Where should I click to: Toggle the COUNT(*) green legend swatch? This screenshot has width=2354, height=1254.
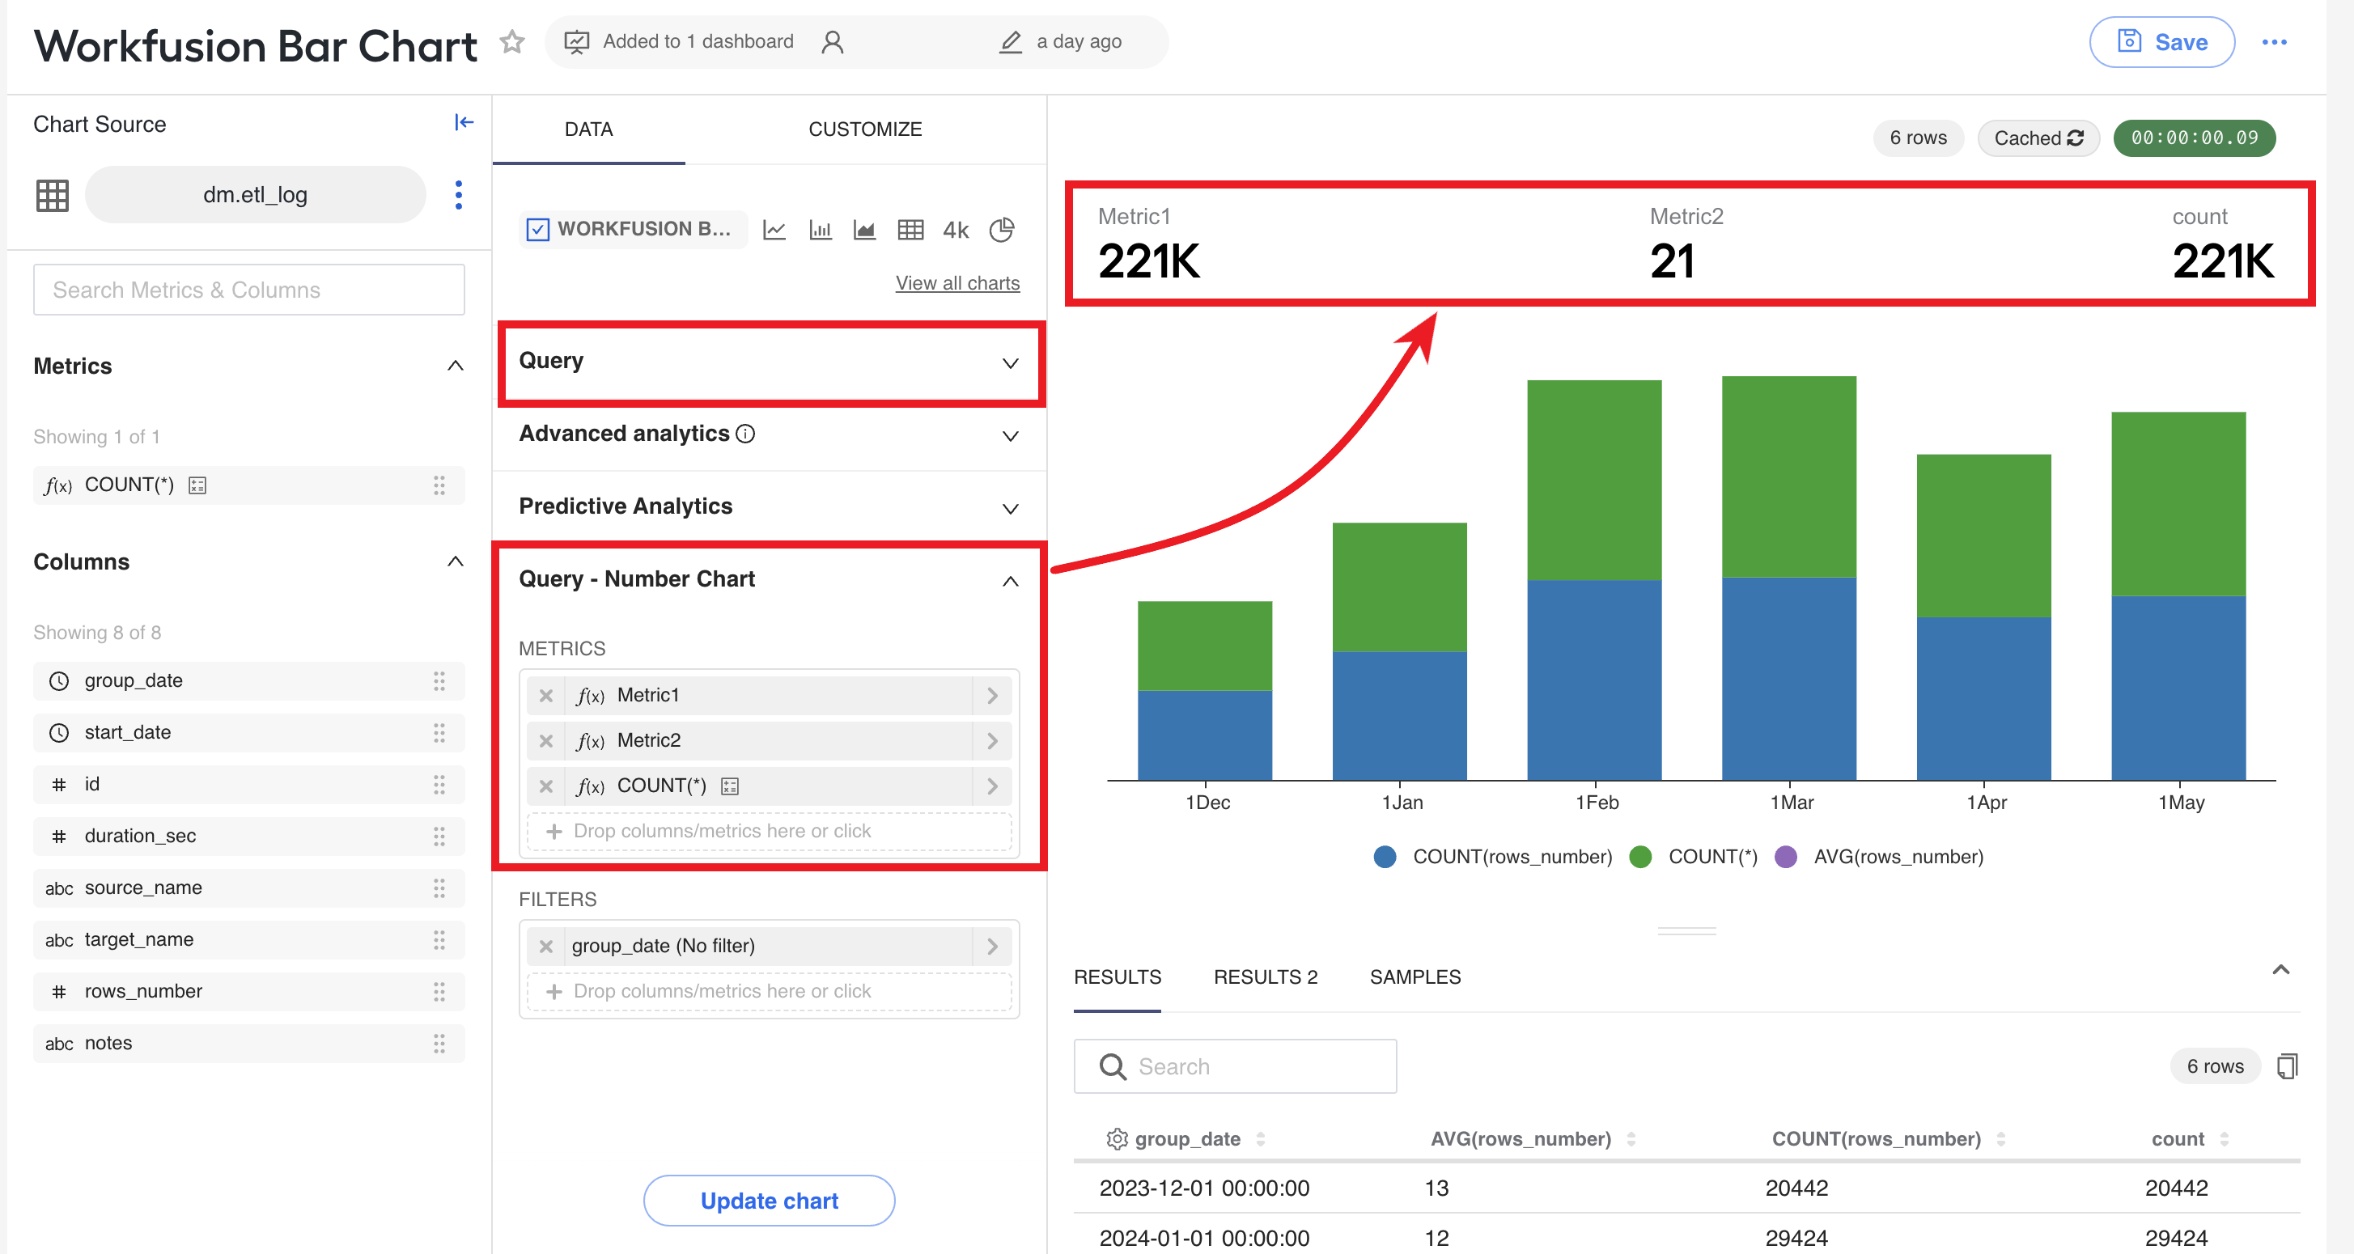point(1639,857)
